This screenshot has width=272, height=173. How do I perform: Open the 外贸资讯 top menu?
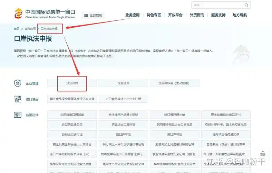197,15
